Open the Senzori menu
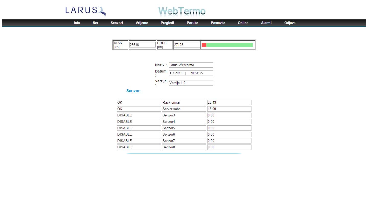 117,23
